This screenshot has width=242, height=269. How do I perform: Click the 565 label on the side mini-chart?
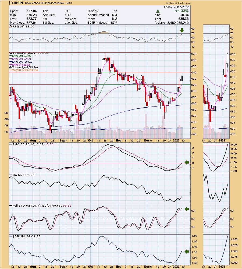[233, 134]
